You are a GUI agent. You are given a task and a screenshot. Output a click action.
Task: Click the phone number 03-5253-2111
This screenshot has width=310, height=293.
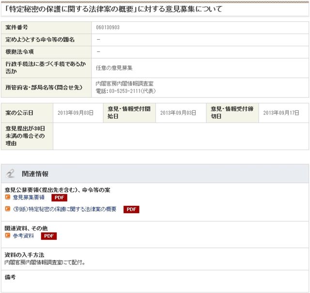[125, 91]
